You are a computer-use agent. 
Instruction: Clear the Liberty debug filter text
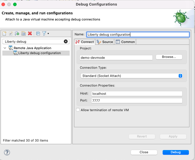coord(66,42)
